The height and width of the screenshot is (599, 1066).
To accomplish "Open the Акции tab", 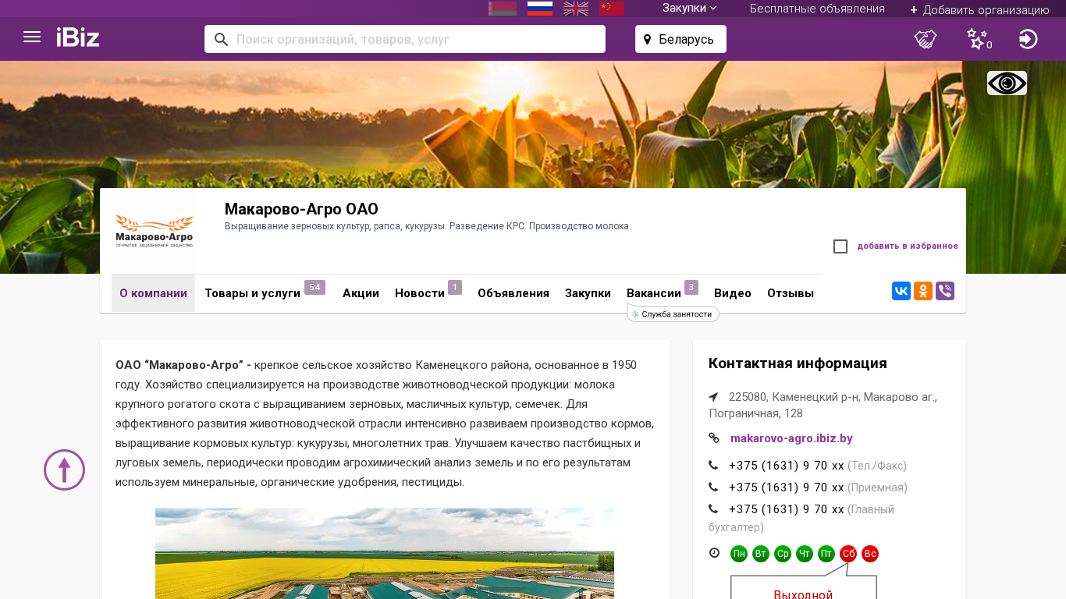I will click(x=361, y=293).
